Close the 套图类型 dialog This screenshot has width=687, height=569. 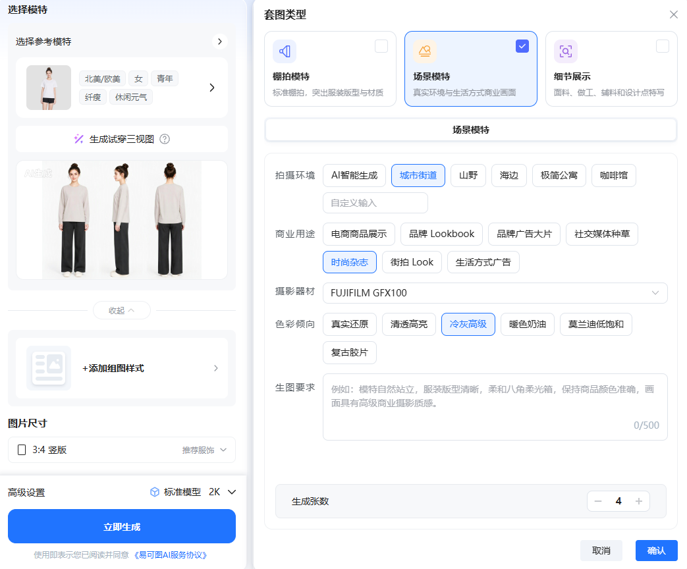(673, 14)
